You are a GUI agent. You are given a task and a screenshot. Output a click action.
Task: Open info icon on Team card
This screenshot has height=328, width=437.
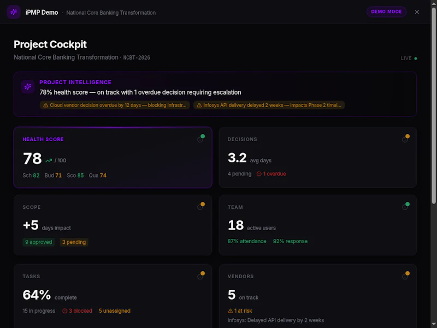pos(405,207)
